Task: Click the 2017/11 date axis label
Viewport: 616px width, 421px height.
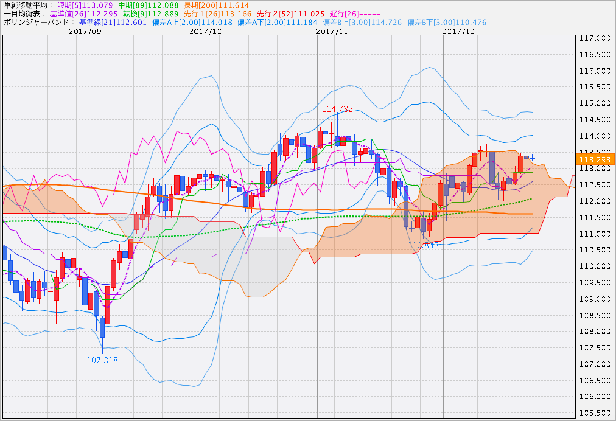Action: point(332,31)
